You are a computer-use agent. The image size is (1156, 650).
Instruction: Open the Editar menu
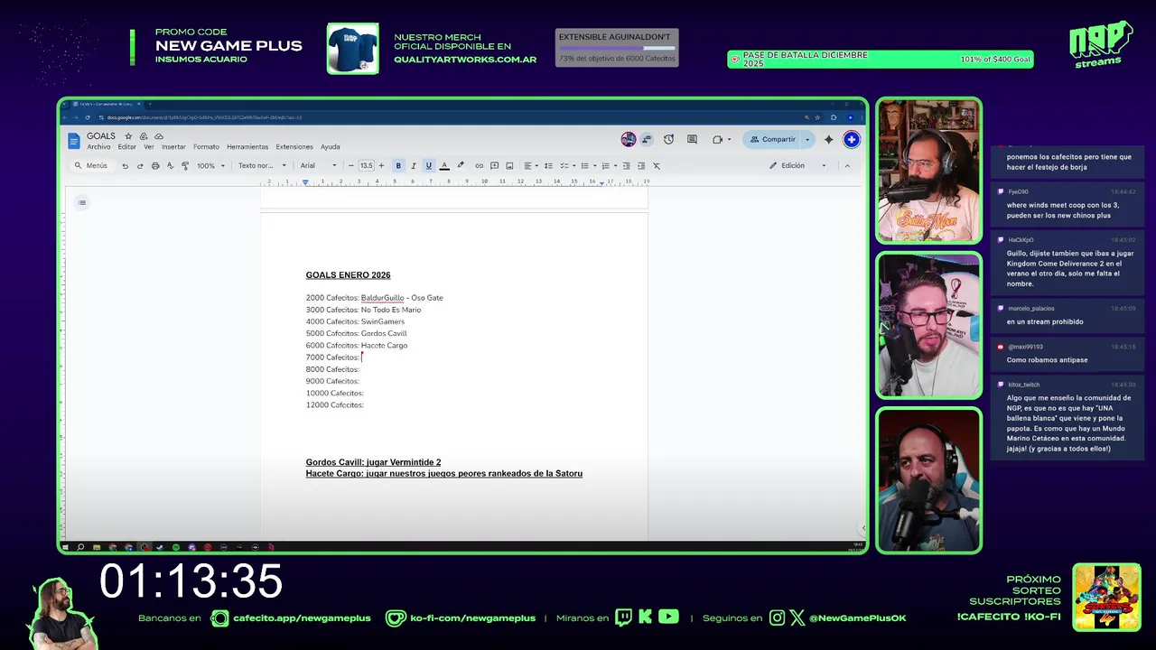127,147
